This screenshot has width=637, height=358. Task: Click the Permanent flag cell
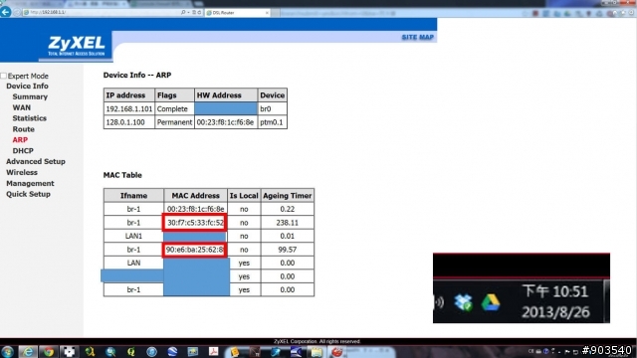[x=174, y=122]
